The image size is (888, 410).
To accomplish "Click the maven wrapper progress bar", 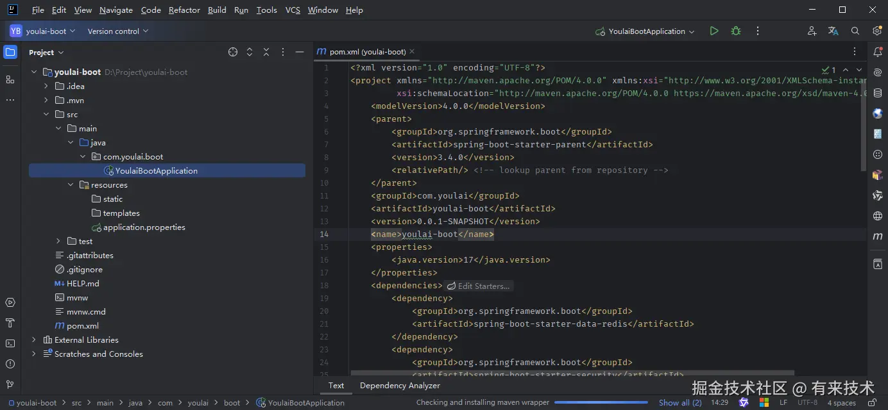I will 602,403.
